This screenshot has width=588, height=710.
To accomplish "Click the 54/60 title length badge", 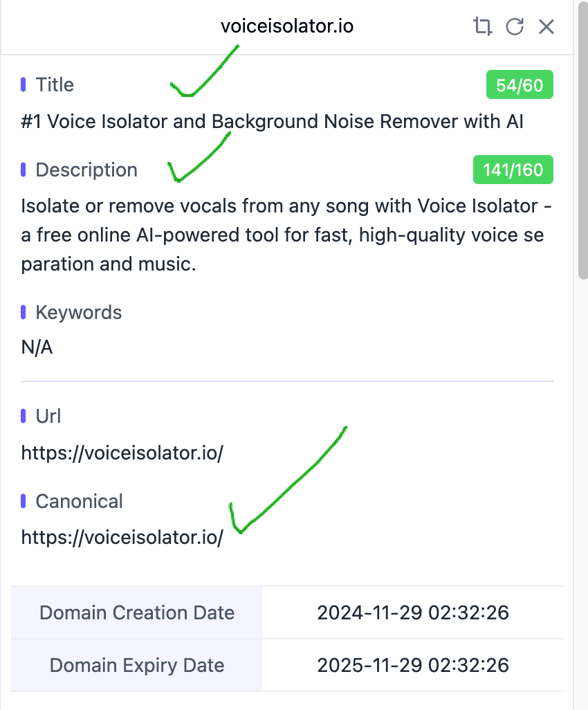I will pyautogui.click(x=520, y=86).
